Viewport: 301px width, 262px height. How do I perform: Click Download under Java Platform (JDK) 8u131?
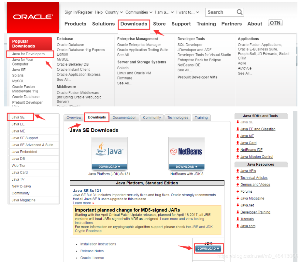tap(109, 167)
